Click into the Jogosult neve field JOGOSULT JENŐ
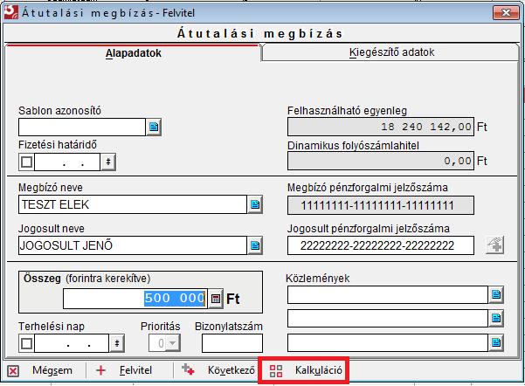Viewport: 525px width, 386px height. click(133, 245)
